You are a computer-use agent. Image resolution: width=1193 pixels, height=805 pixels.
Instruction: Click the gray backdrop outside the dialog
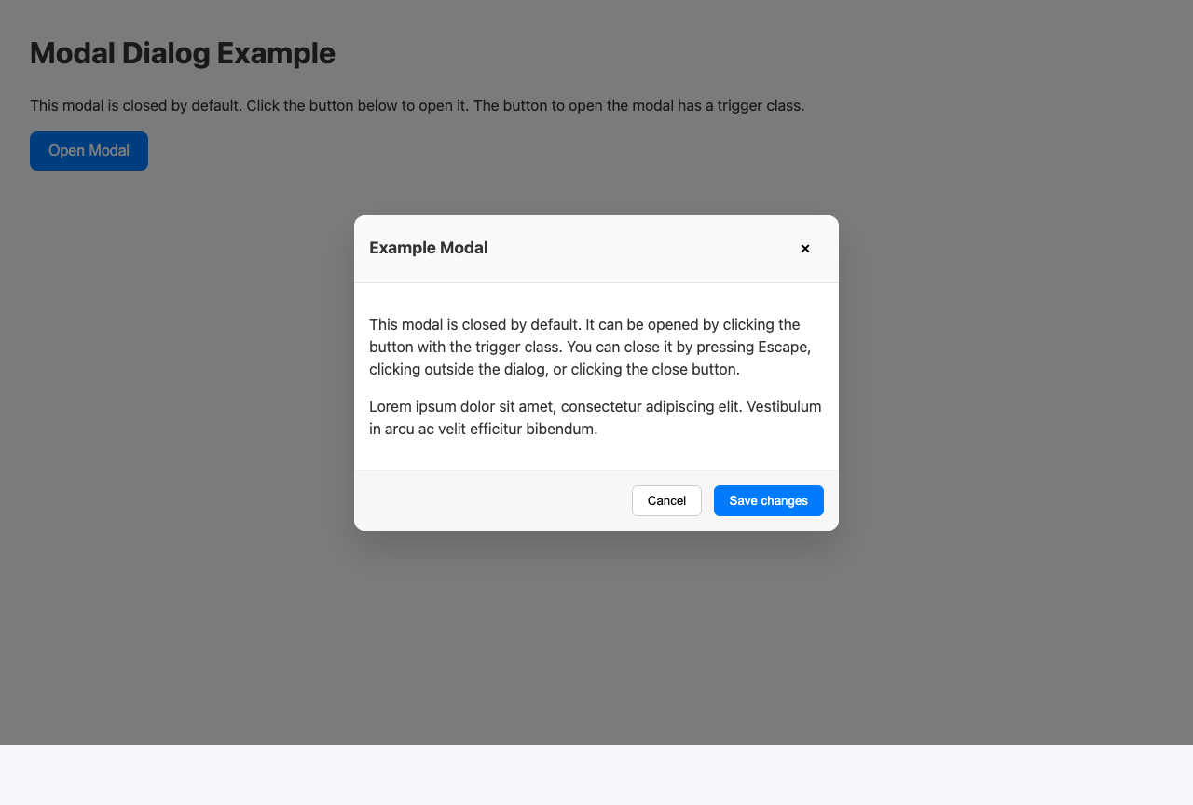1025,373
